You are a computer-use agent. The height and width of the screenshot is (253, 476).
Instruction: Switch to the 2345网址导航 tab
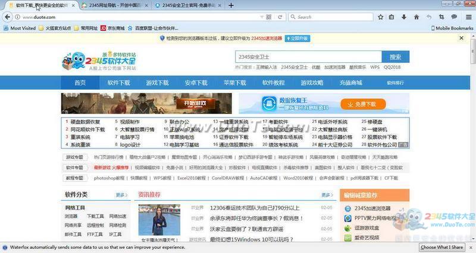(114, 5)
